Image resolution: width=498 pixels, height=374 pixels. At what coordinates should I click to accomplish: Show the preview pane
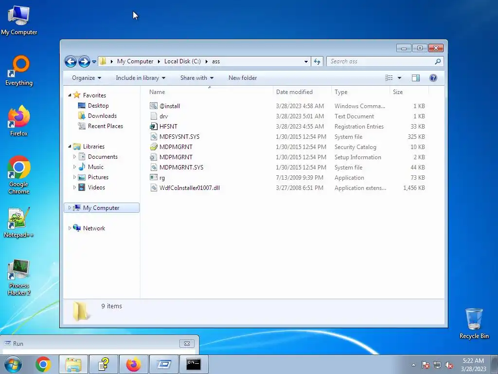[416, 78]
